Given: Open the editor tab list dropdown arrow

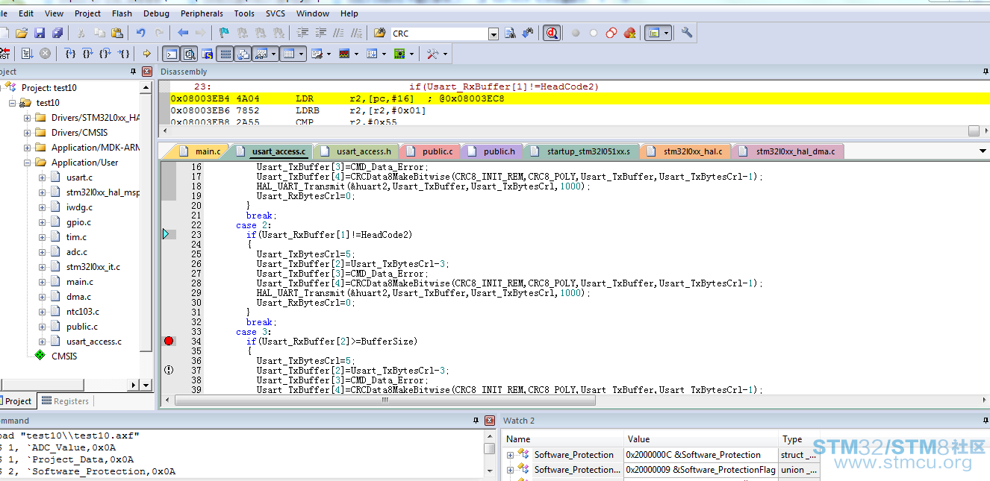Looking at the screenshot, I should pyautogui.click(x=983, y=151).
